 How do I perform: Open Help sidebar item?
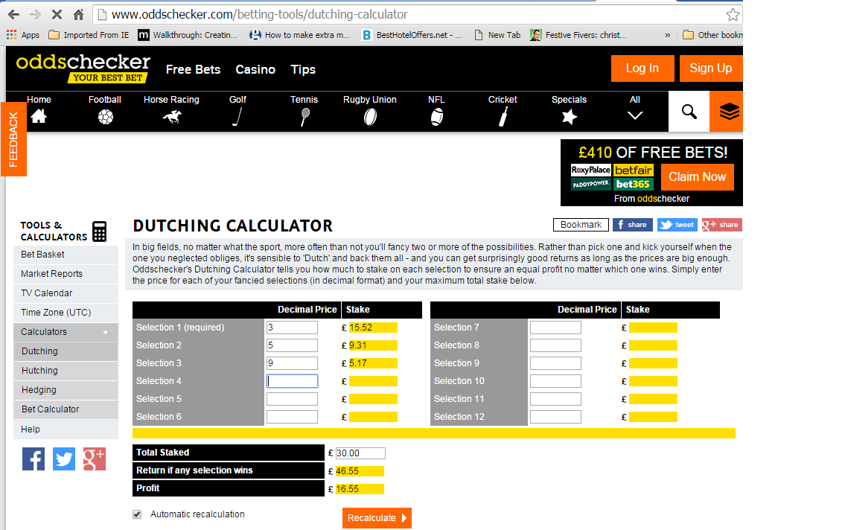pyautogui.click(x=66, y=430)
